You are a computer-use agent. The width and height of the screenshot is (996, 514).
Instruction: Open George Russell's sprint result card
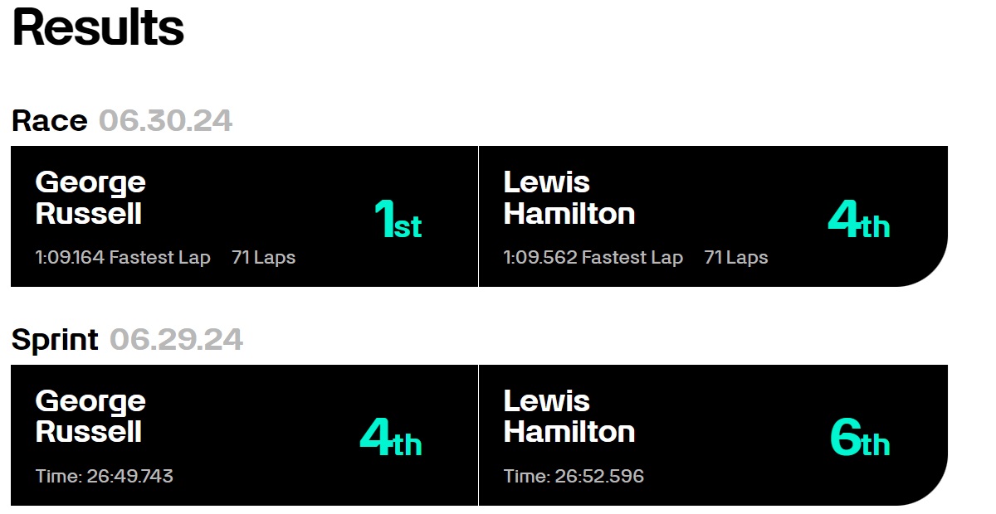(x=244, y=435)
